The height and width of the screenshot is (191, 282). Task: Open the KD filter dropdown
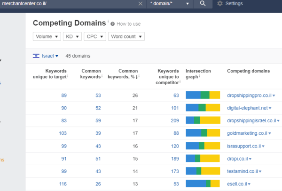pyautogui.click(x=72, y=37)
